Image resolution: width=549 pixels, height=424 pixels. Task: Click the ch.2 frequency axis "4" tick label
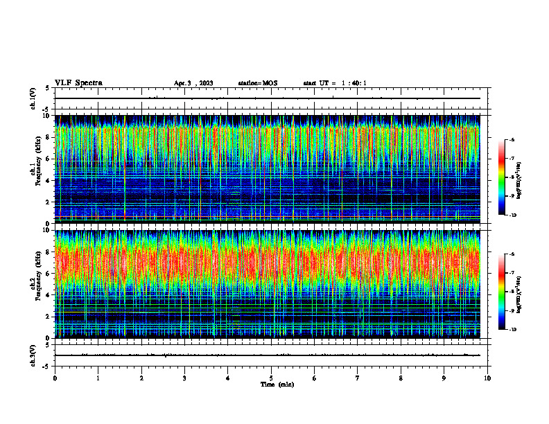pos(49,295)
